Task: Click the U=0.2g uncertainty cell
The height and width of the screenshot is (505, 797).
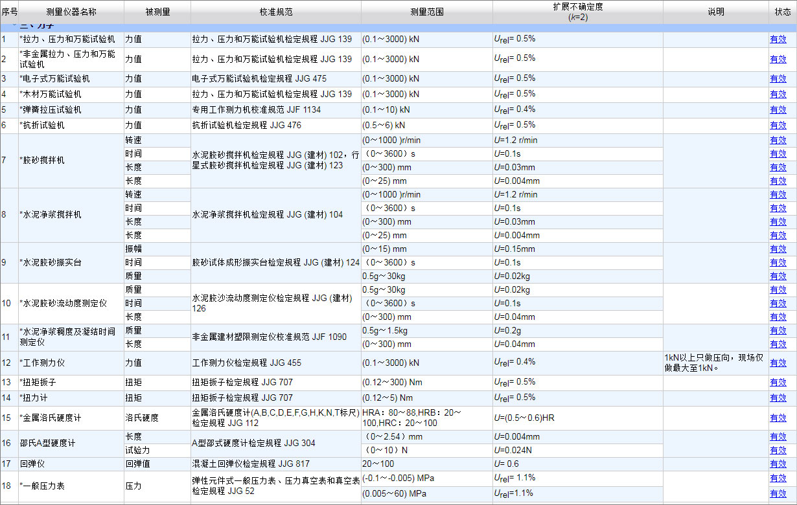Action: pos(577,330)
